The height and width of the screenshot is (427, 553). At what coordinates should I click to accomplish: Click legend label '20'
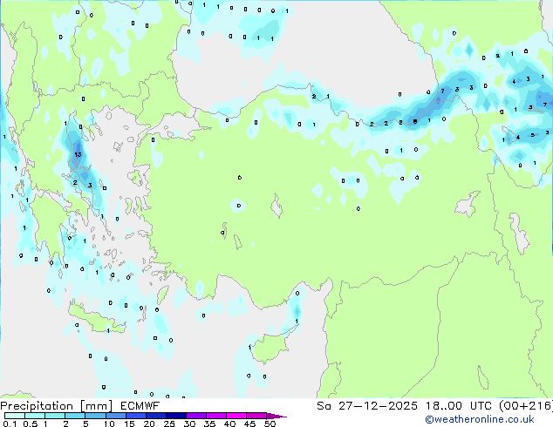tap(149, 424)
